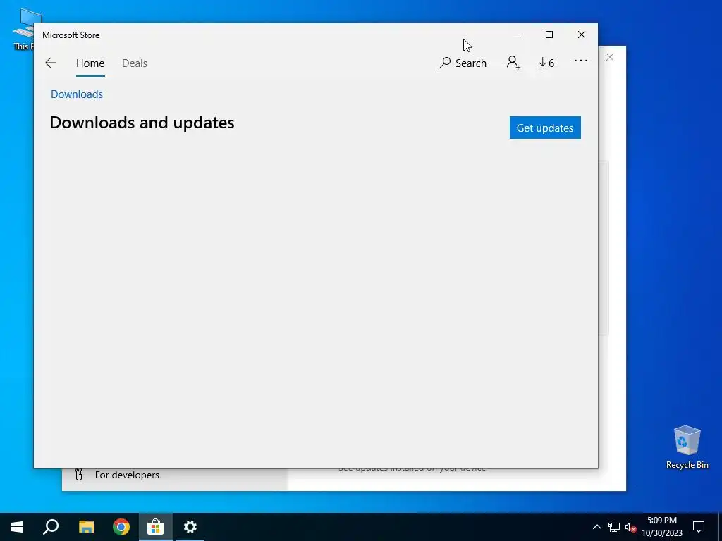722x541 pixels.
Task: Select For developers in Settings window
Action: 127,475
